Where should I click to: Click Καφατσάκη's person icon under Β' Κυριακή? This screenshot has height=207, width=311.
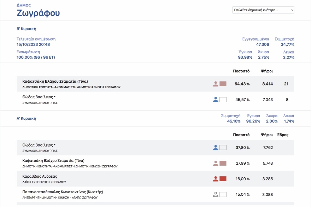pyautogui.click(x=216, y=84)
